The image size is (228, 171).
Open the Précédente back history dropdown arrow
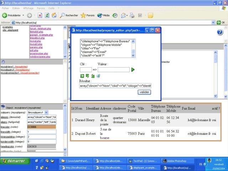tap(24, 15)
